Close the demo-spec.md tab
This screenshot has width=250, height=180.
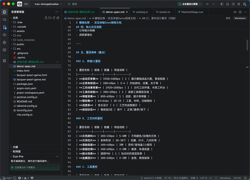(x=127, y=12)
